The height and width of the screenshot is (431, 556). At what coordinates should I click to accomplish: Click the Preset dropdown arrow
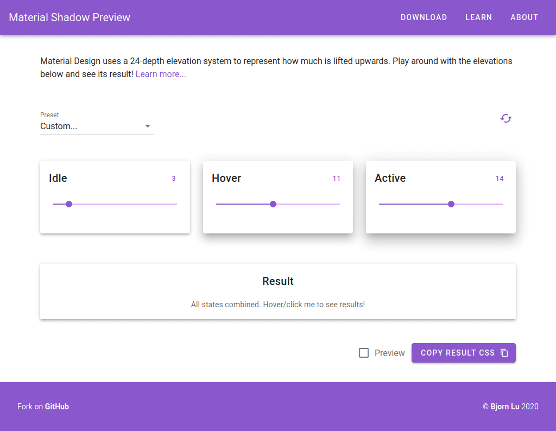(x=147, y=126)
